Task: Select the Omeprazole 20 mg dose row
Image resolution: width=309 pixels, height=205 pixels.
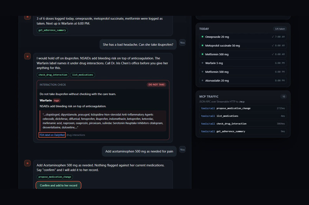Action: (243, 37)
